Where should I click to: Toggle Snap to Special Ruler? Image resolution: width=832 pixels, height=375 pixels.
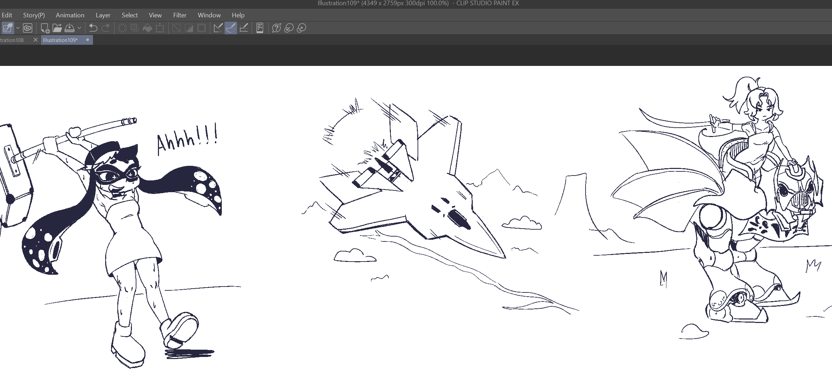click(231, 28)
